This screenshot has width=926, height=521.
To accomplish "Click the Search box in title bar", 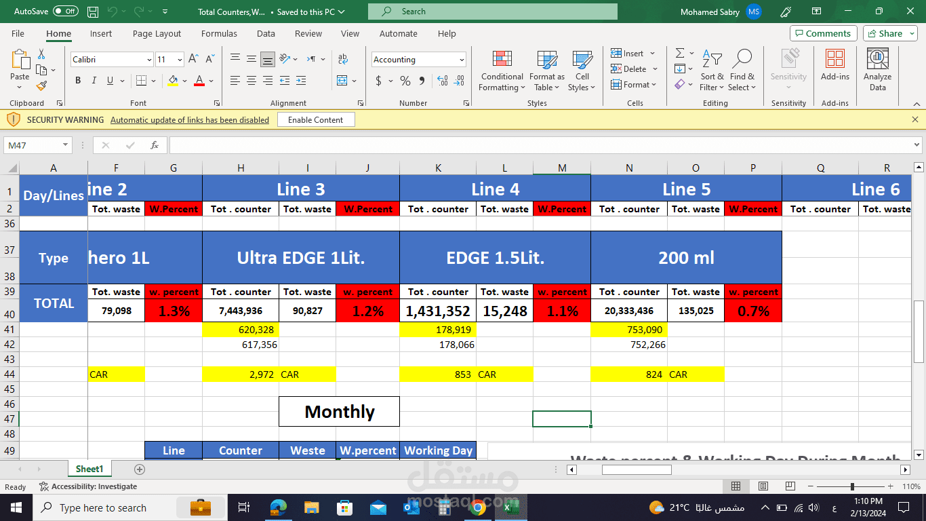I will (x=493, y=12).
